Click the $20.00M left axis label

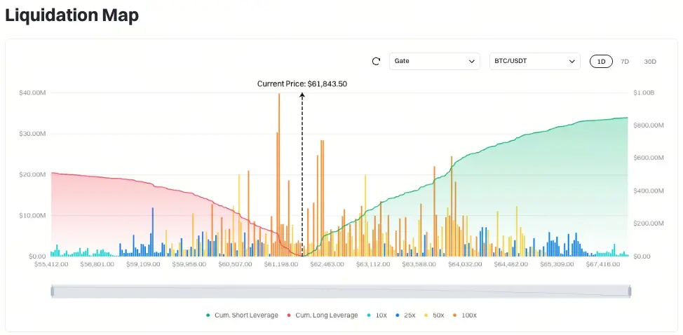tap(33, 175)
